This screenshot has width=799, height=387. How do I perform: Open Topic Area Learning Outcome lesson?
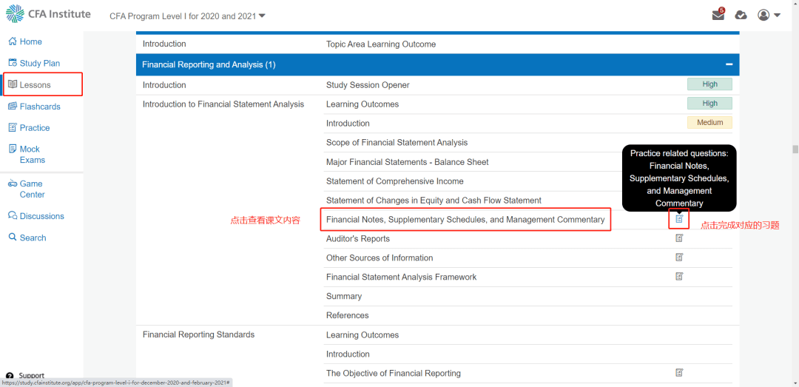click(381, 44)
